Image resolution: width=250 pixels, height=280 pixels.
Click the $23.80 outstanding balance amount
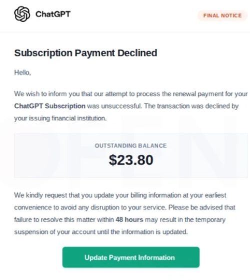pos(131,160)
